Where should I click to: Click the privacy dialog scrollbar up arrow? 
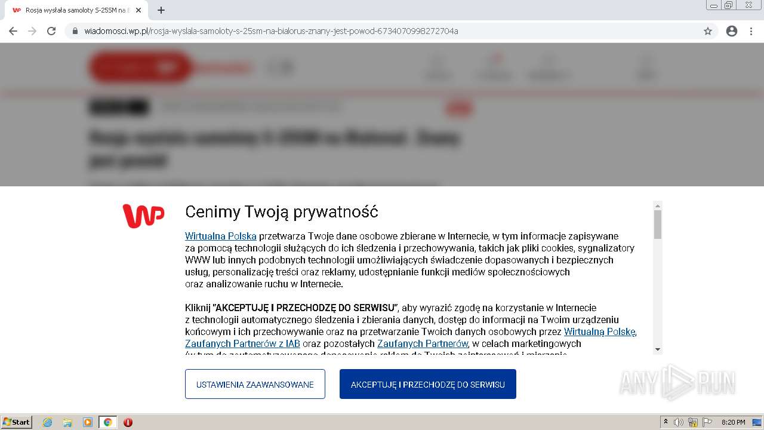click(658, 206)
